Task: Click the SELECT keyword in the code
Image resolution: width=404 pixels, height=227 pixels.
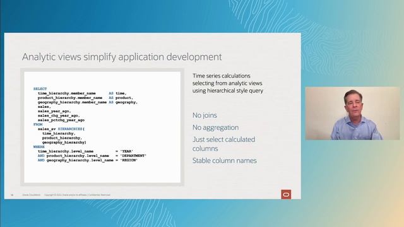Action: click(40, 89)
